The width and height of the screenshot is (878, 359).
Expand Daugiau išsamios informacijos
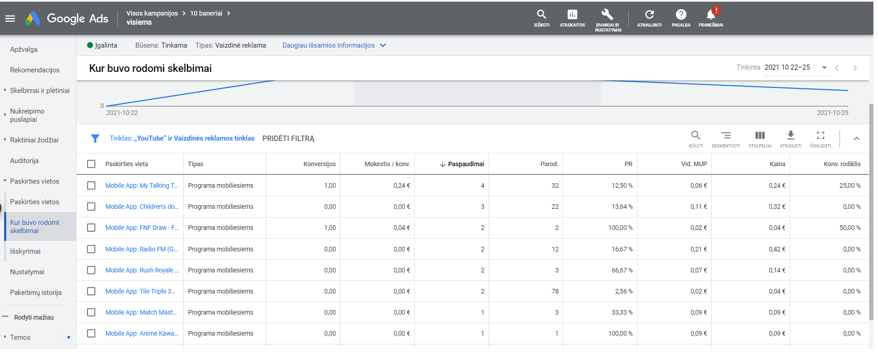point(334,45)
